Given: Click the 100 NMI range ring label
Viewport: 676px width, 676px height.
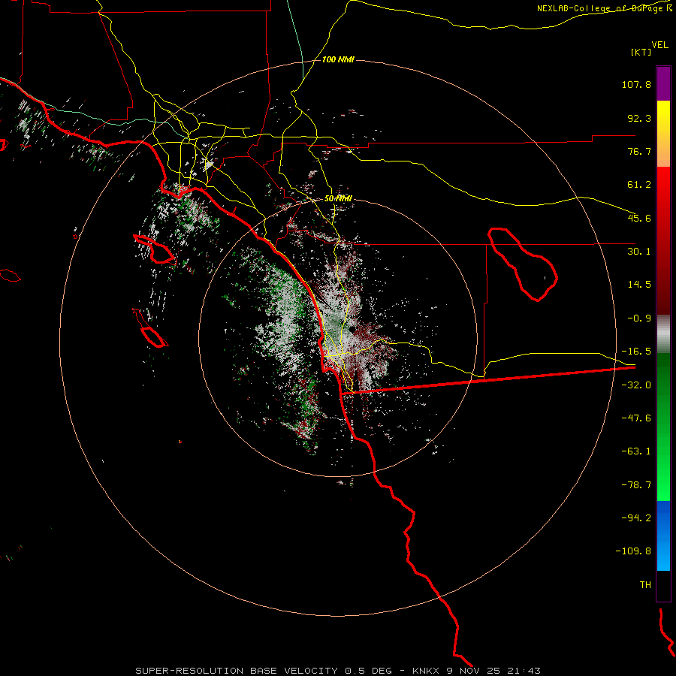Looking at the screenshot, I should pyautogui.click(x=338, y=59).
